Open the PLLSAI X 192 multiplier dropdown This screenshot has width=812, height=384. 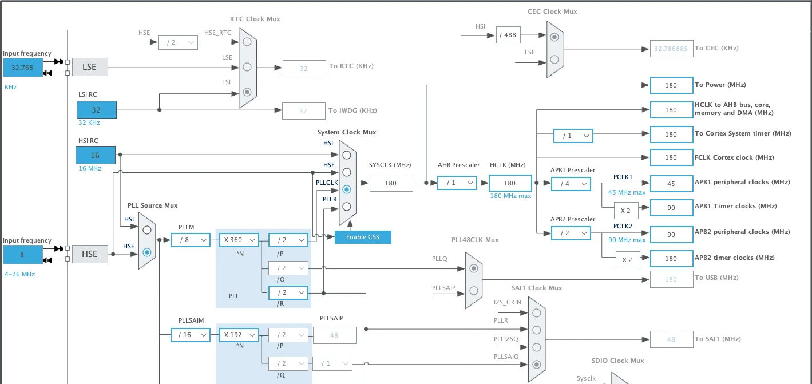click(x=239, y=335)
